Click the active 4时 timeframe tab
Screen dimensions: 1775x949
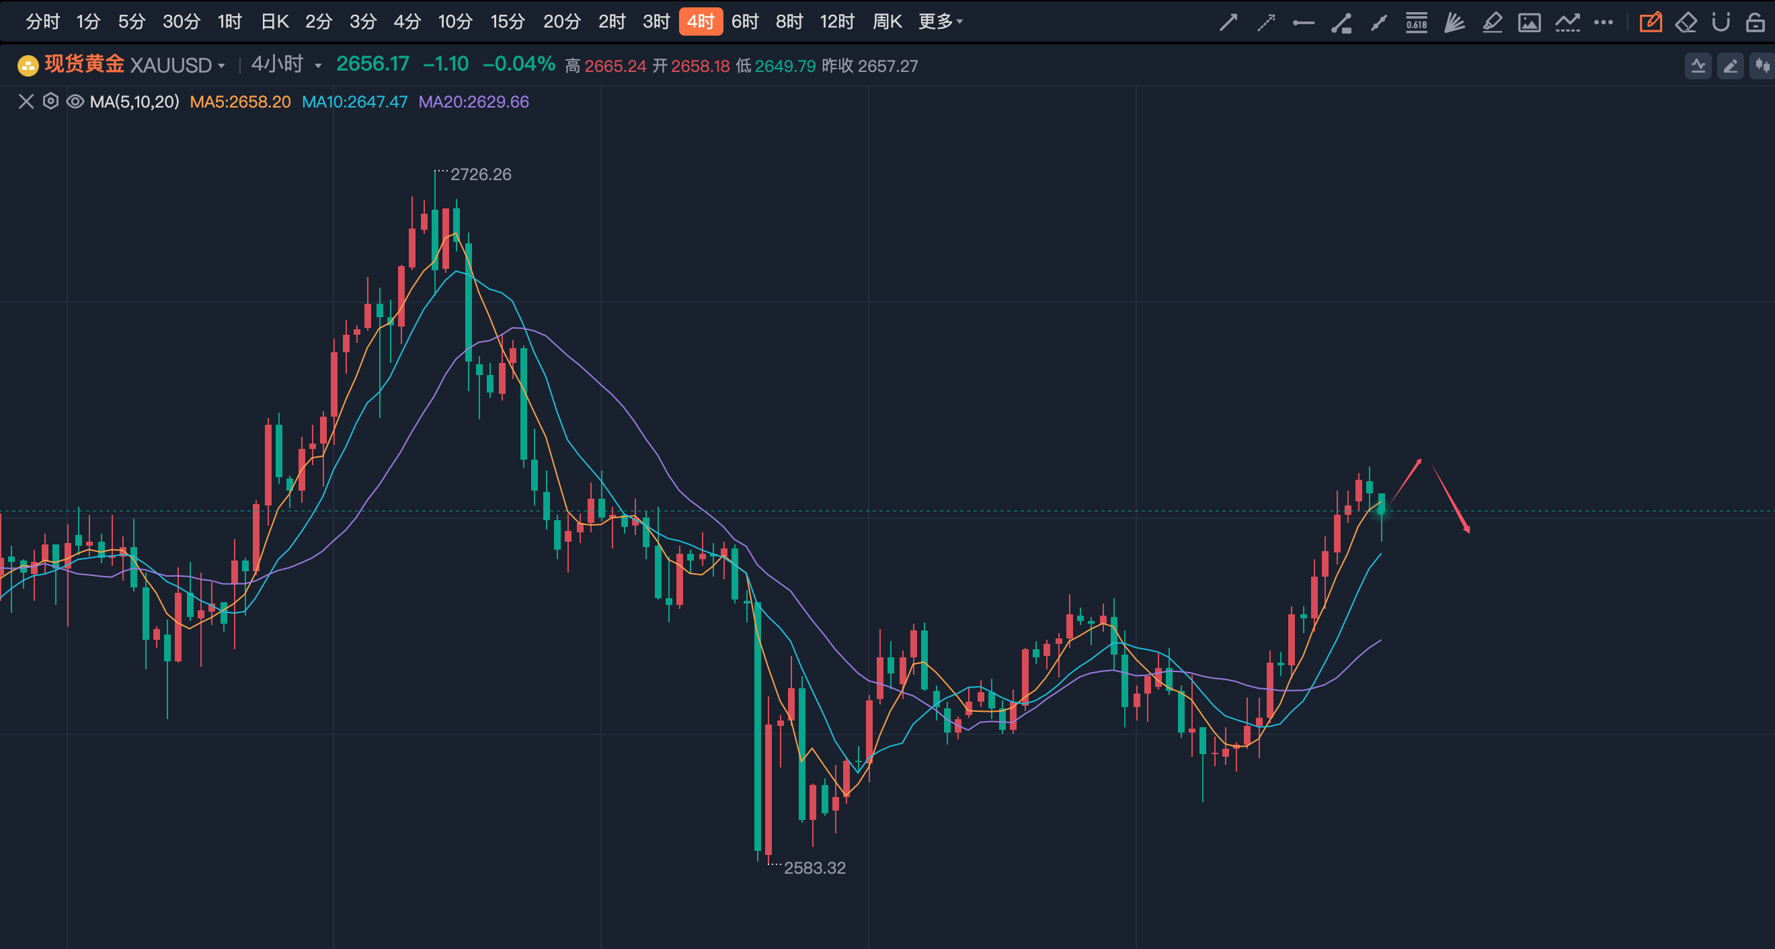click(x=700, y=22)
